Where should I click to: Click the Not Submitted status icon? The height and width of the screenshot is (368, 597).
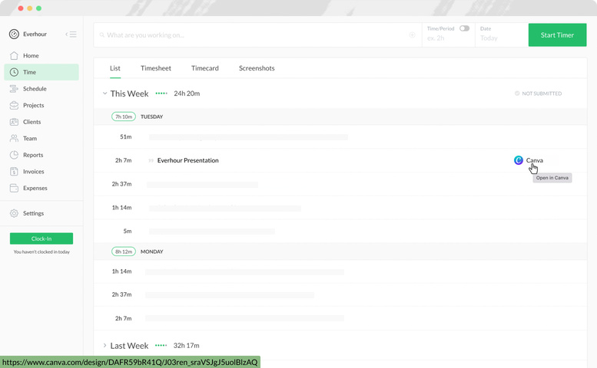click(517, 94)
